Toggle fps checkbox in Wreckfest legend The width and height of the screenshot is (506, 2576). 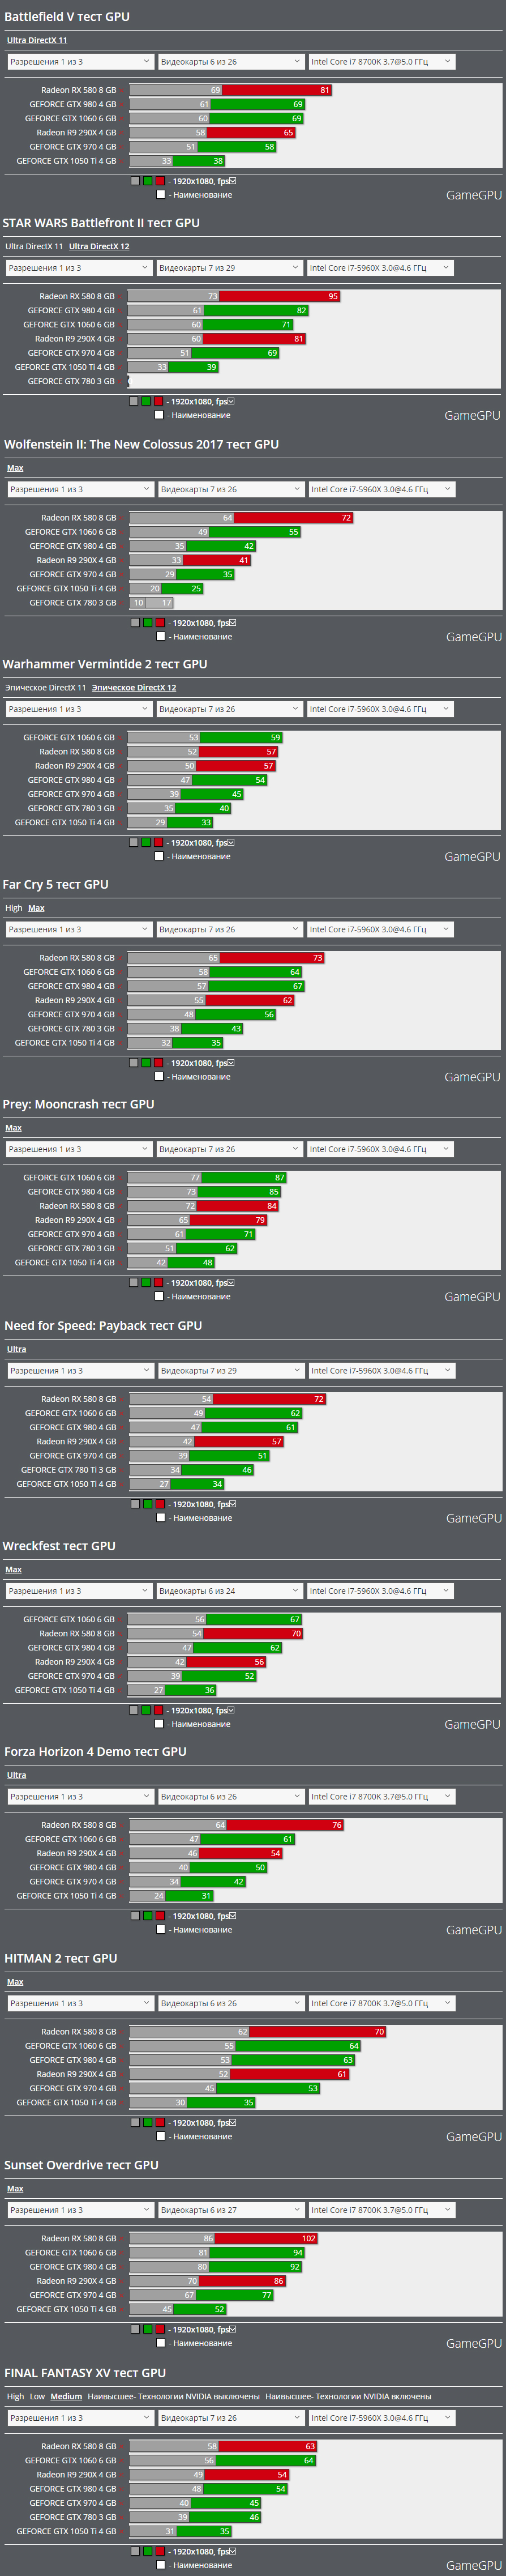pyautogui.click(x=230, y=1710)
